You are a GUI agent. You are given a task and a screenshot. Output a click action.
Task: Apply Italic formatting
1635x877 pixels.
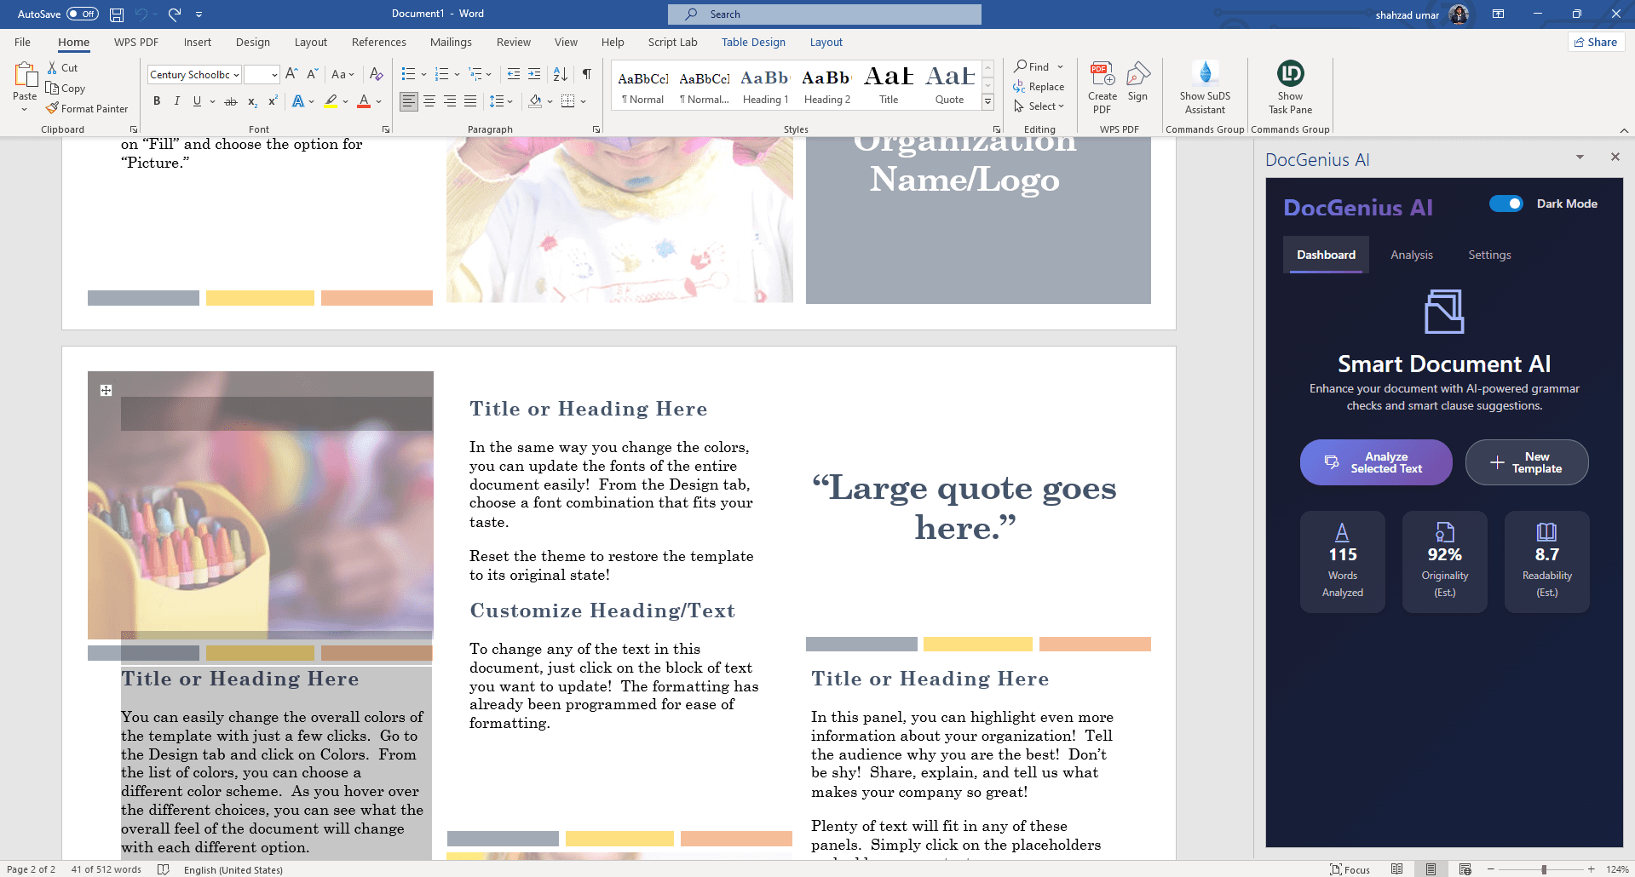click(177, 101)
